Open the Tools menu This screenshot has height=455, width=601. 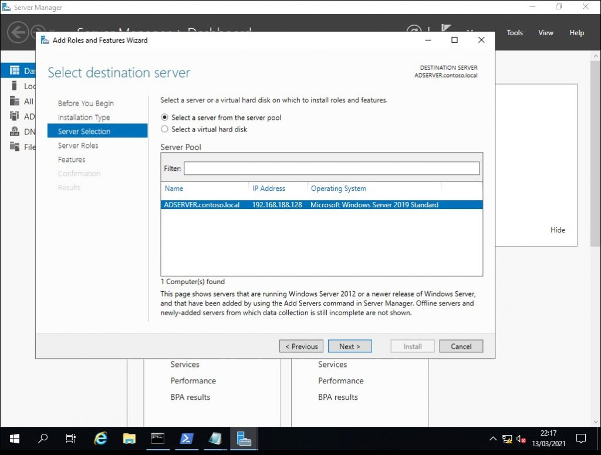[x=515, y=33]
